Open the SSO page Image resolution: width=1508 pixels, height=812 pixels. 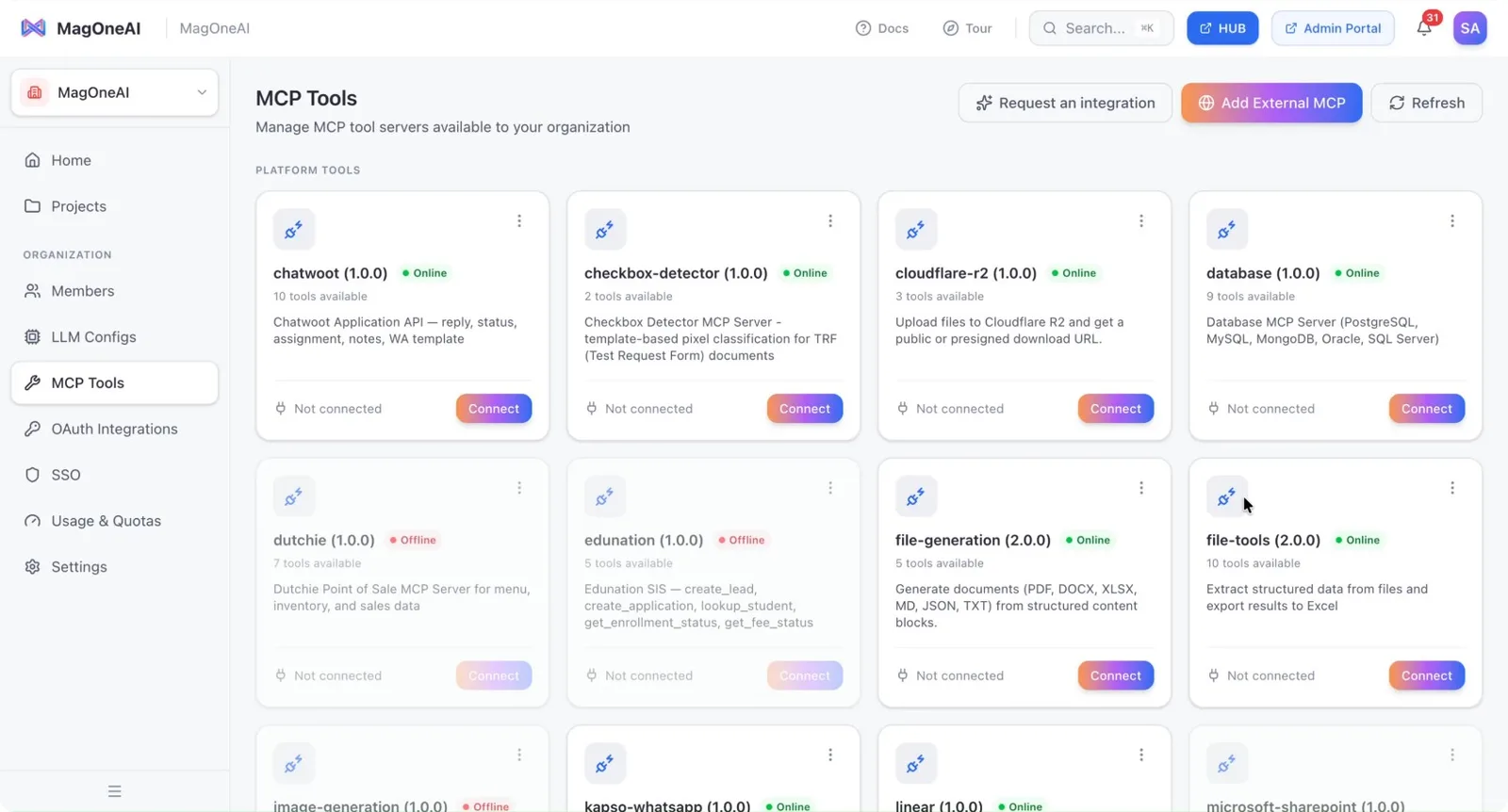(x=115, y=475)
